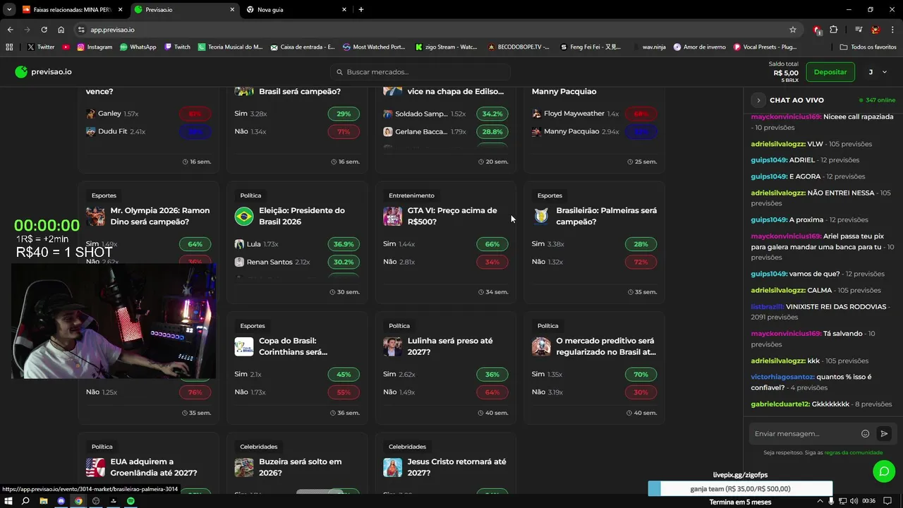Click the ganja team donation progress bar
903x508 pixels.
click(740, 489)
